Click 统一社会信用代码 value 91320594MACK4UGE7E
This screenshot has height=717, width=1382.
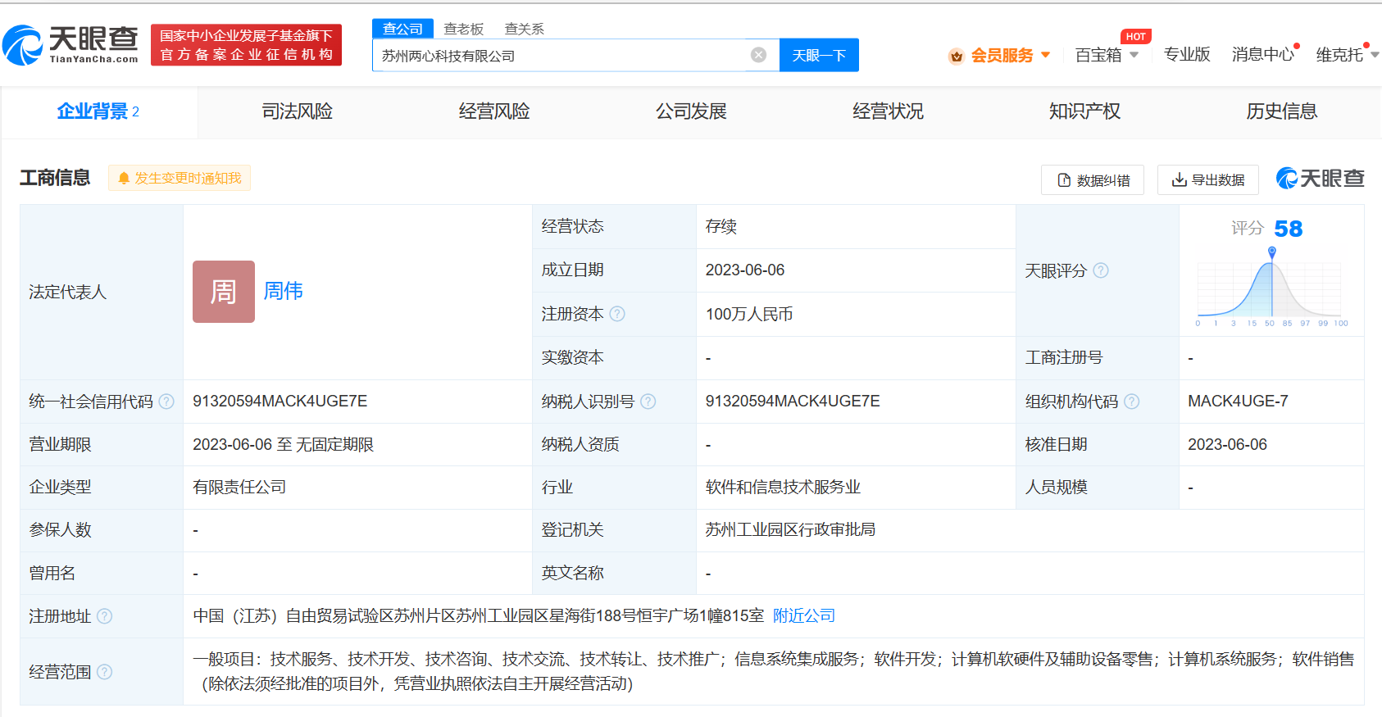tap(280, 402)
